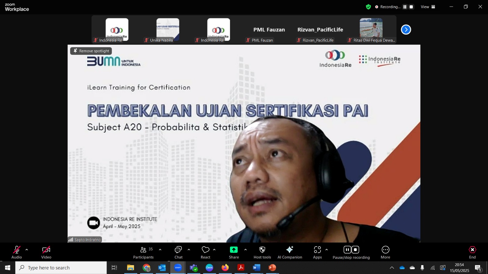
Task: Open the Participants panel
Action: 143,252
